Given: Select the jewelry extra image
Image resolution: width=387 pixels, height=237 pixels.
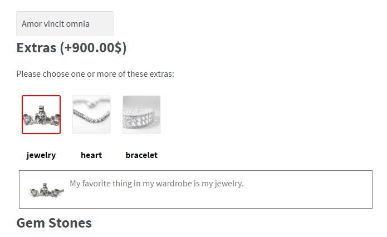Looking at the screenshot, I should coord(41,115).
